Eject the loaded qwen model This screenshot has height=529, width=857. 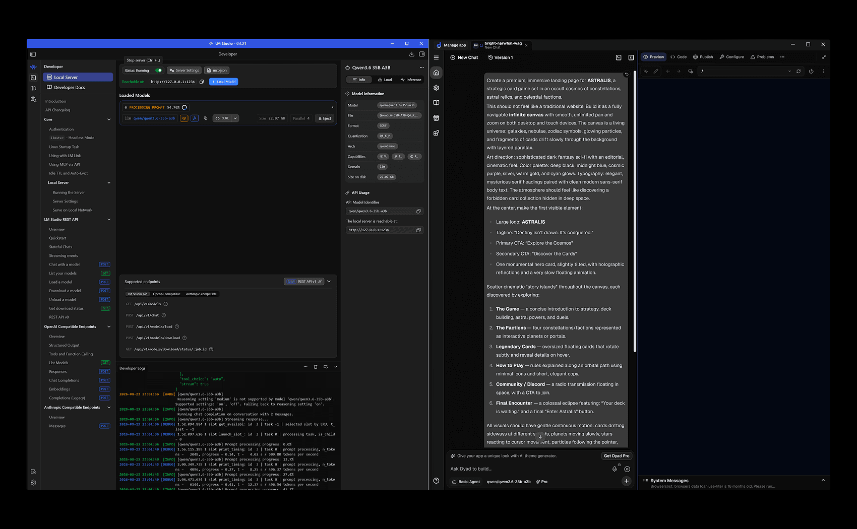tap(325, 118)
